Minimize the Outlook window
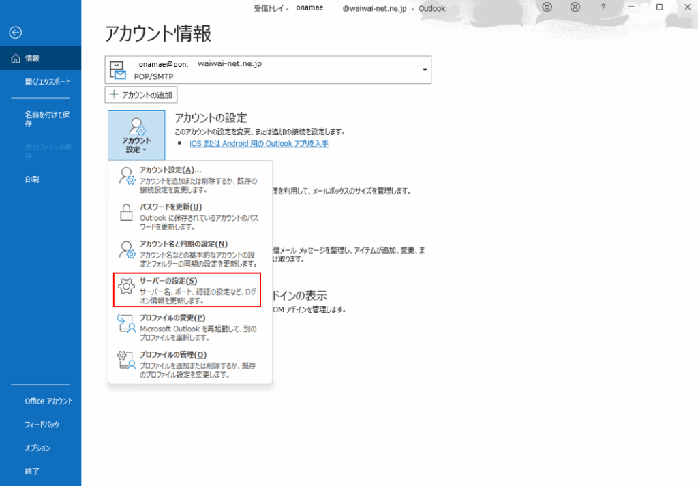 pos(631,7)
